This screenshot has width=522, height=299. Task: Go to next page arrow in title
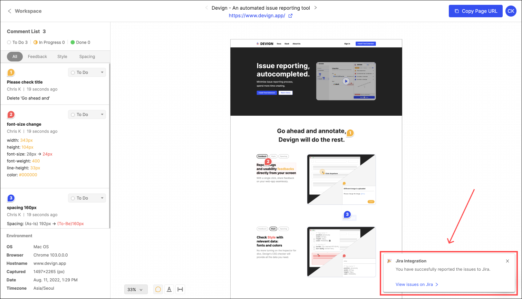315,8
